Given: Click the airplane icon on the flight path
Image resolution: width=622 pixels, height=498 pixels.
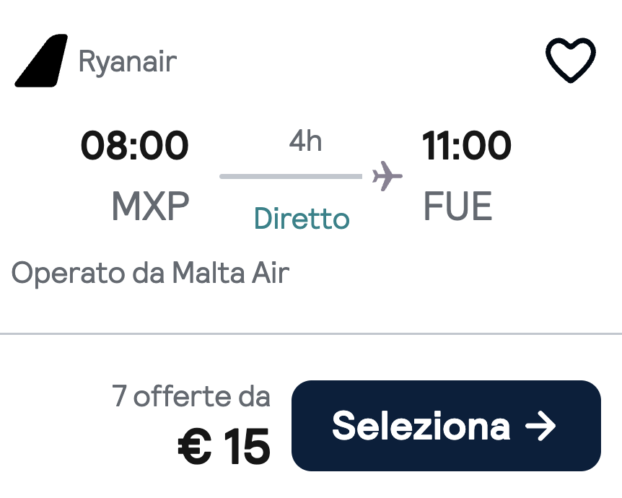Looking at the screenshot, I should tap(387, 175).
